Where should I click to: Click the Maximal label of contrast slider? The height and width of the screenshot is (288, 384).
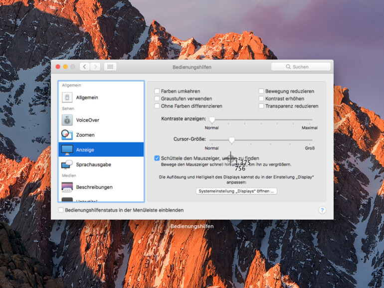click(310, 128)
